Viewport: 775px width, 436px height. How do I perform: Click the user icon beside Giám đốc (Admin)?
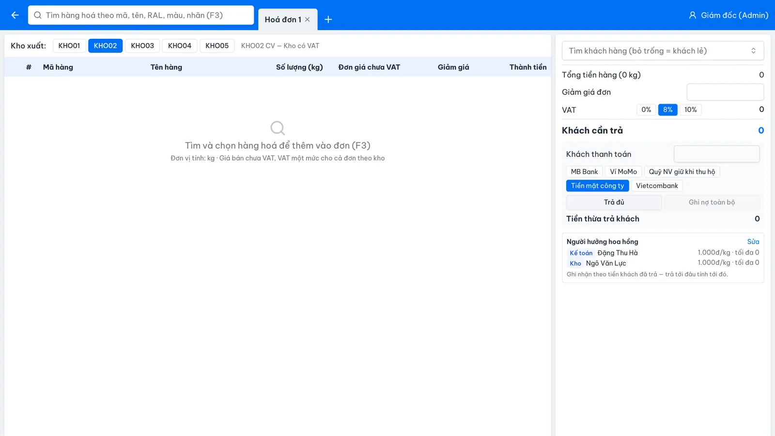tap(693, 15)
